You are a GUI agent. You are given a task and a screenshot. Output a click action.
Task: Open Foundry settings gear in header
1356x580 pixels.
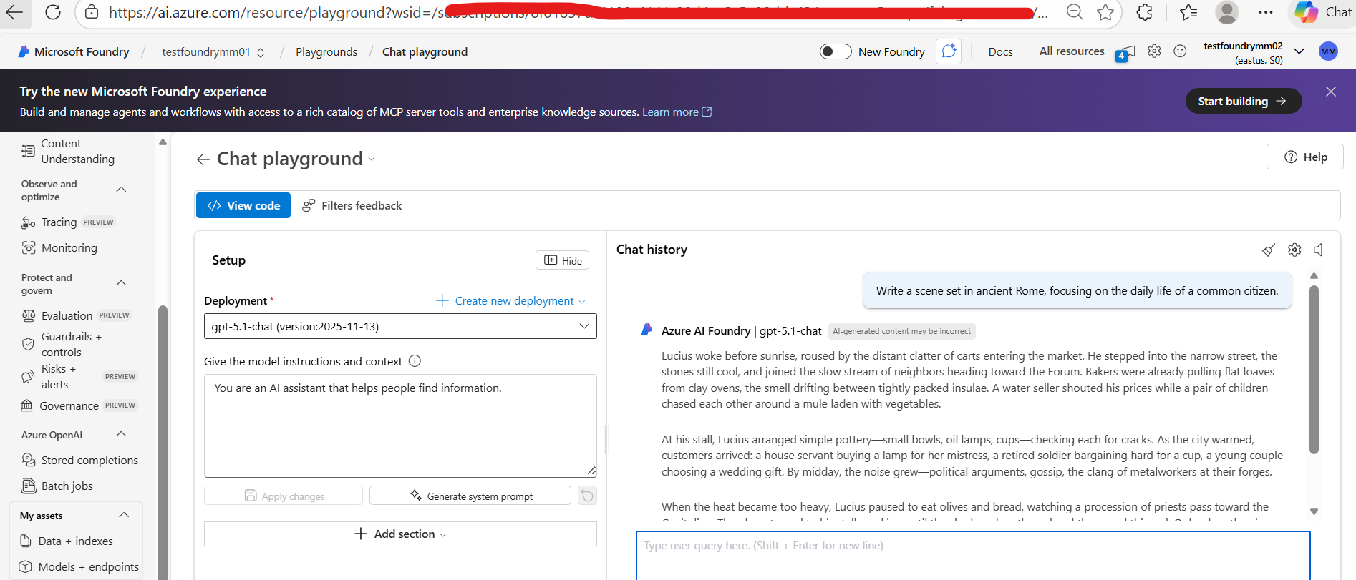click(1154, 51)
